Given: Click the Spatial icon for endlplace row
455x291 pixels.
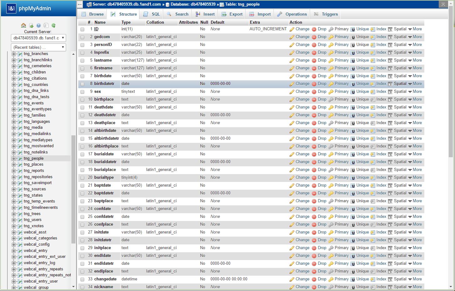Looking at the screenshot, I should coord(390,271).
